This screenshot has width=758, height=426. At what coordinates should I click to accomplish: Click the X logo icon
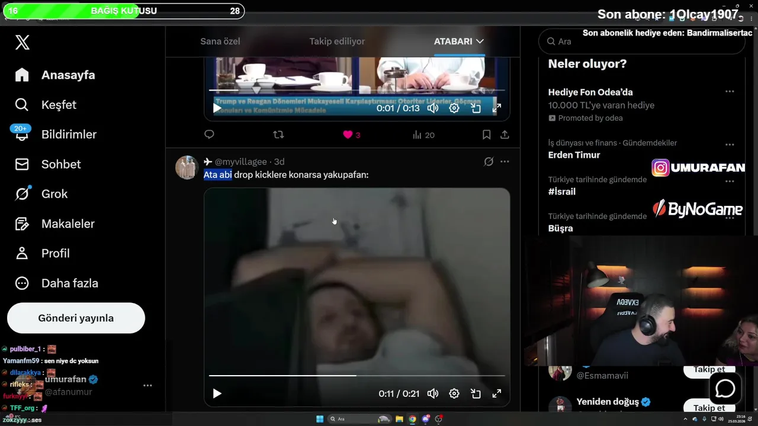(x=22, y=42)
